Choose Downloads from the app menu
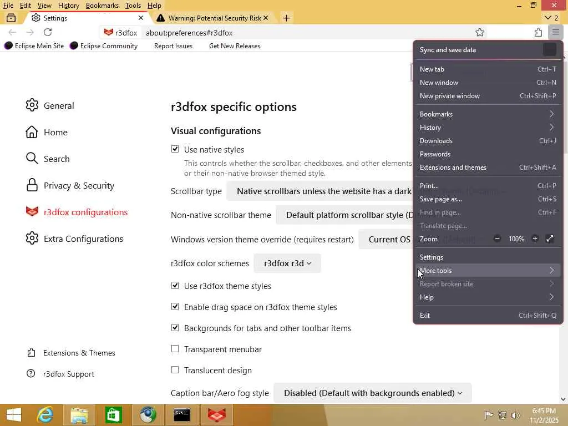Viewport: 568px width, 426px height. pyautogui.click(x=488, y=141)
